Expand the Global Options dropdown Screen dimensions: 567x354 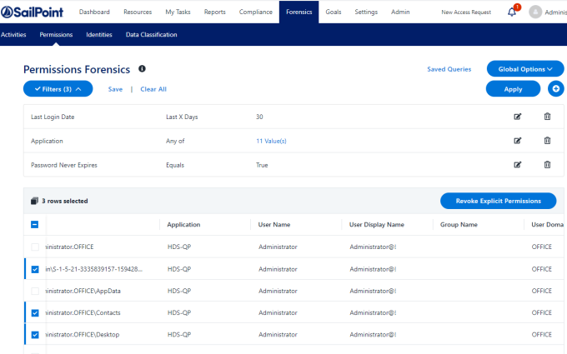[x=525, y=69]
